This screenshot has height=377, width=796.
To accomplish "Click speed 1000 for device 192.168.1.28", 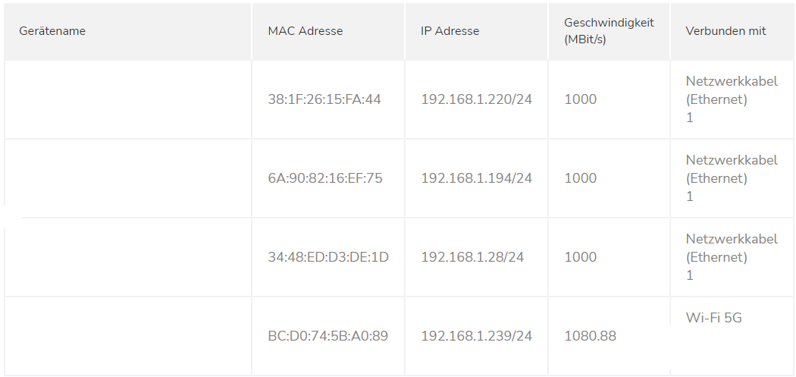I will (x=580, y=257).
